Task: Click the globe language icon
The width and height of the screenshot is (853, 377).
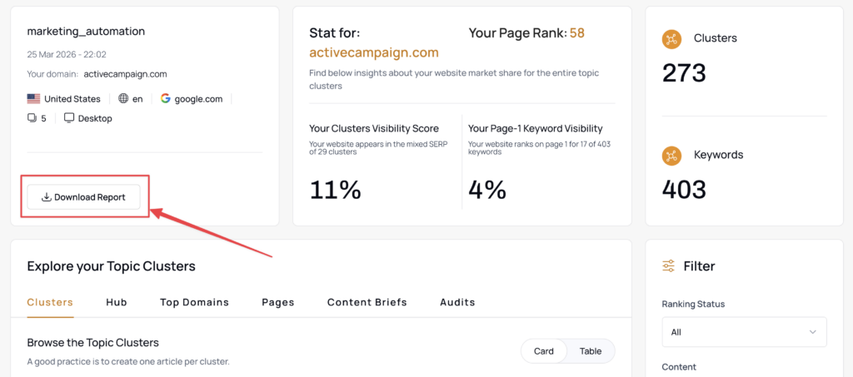Action: pos(123,98)
